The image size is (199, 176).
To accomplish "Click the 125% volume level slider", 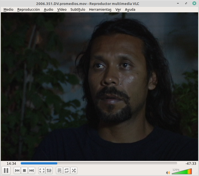I will [x=182, y=172].
